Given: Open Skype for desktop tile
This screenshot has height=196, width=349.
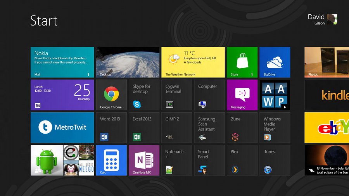Looking at the screenshot, I should [x=144, y=95].
